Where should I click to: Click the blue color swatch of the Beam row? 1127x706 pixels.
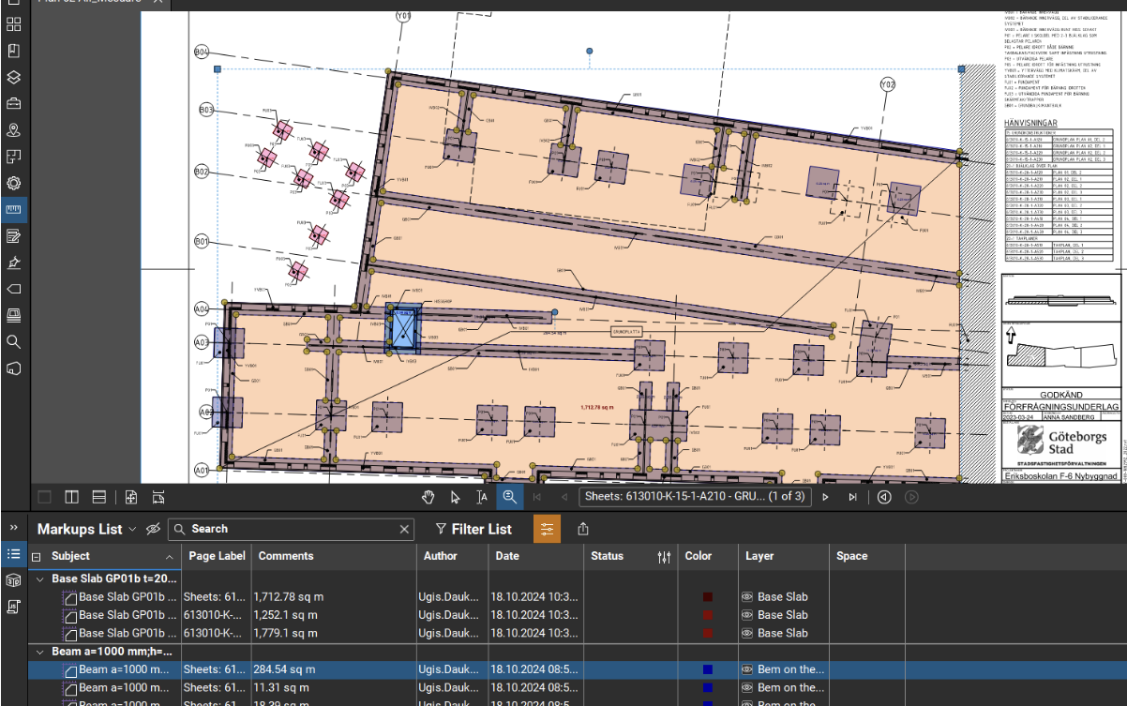[708, 669]
